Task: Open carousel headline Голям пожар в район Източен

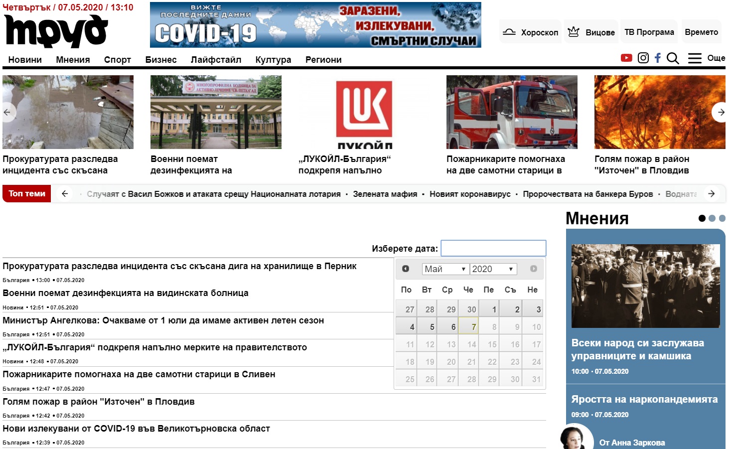Action: tap(642, 164)
